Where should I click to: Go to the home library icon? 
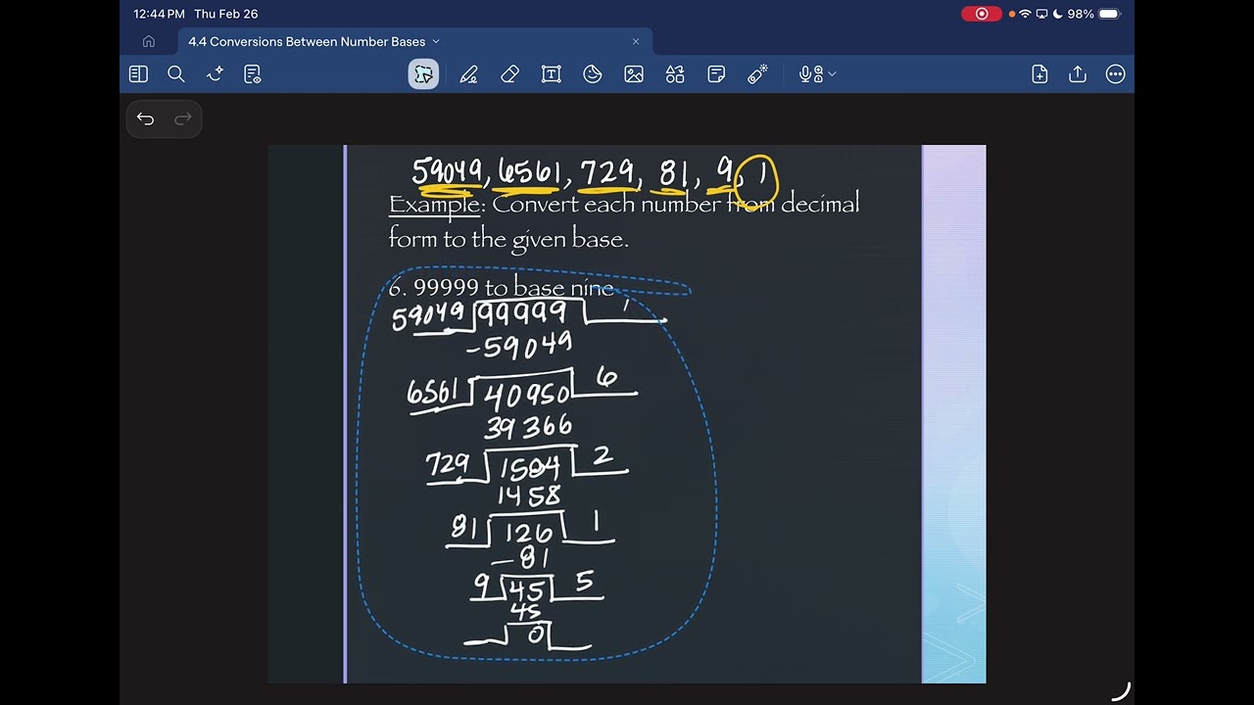(149, 41)
